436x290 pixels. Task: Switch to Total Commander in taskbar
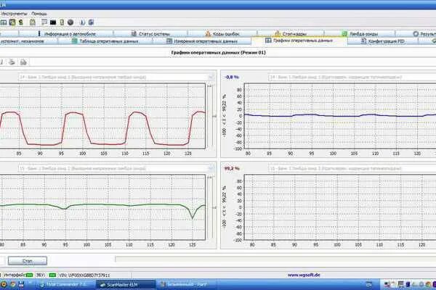[65, 284]
